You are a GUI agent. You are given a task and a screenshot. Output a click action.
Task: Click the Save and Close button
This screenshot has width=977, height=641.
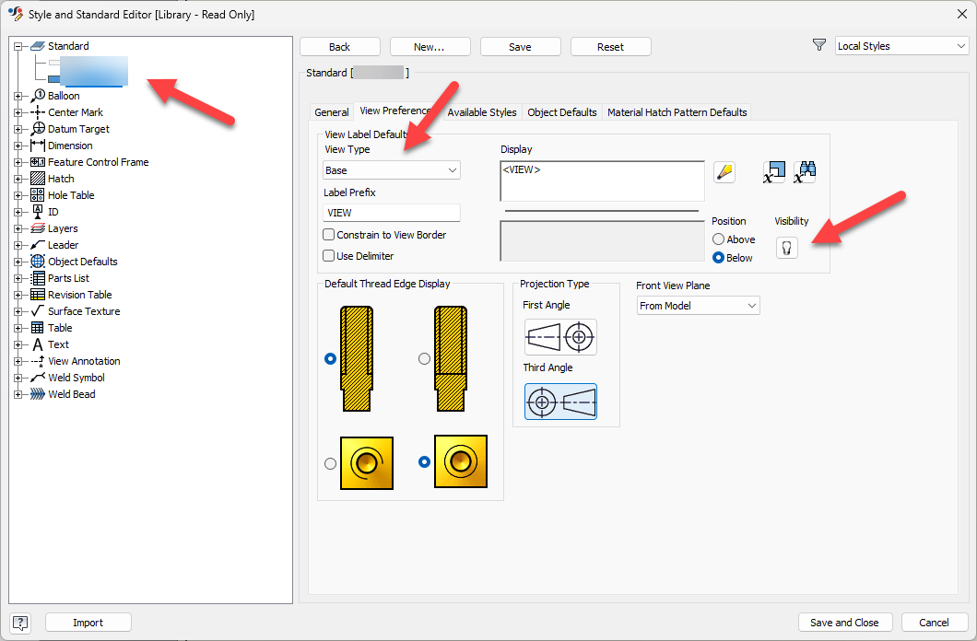pyautogui.click(x=844, y=622)
